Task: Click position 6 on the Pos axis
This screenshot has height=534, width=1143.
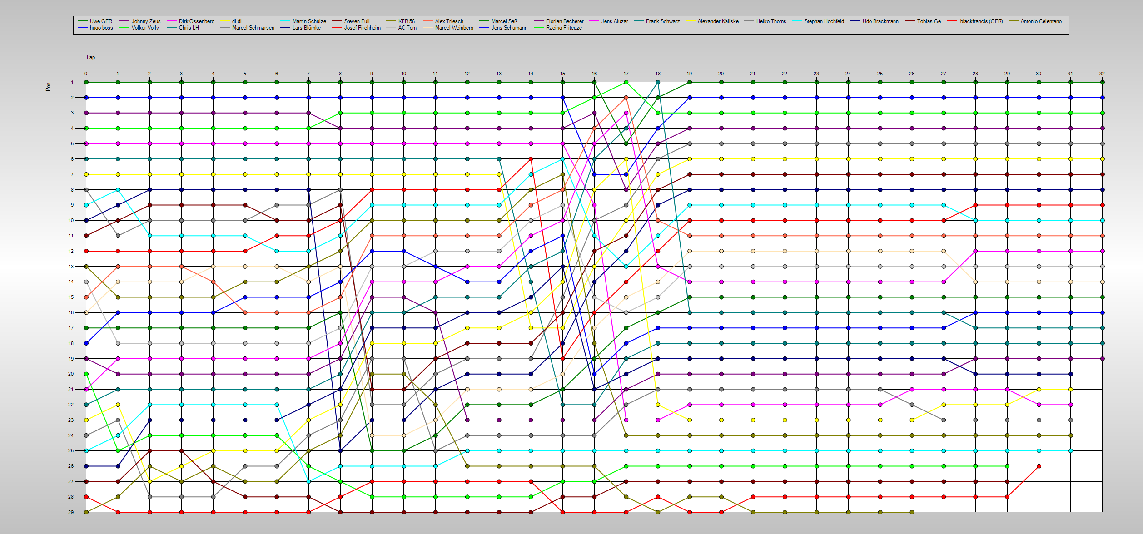Action: (72, 159)
